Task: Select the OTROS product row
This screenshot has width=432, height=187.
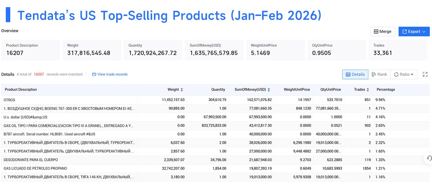Action: [215, 100]
